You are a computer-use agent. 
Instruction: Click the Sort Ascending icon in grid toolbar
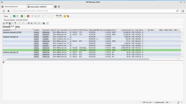pos(4,23)
